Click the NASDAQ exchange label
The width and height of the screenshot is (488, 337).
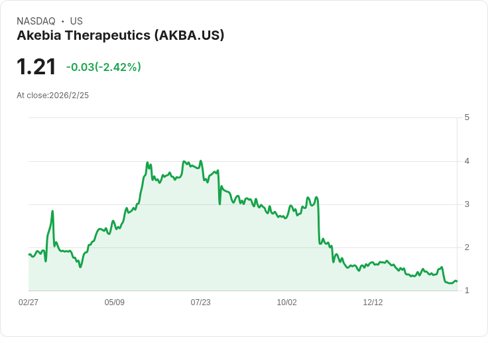tap(36, 21)
